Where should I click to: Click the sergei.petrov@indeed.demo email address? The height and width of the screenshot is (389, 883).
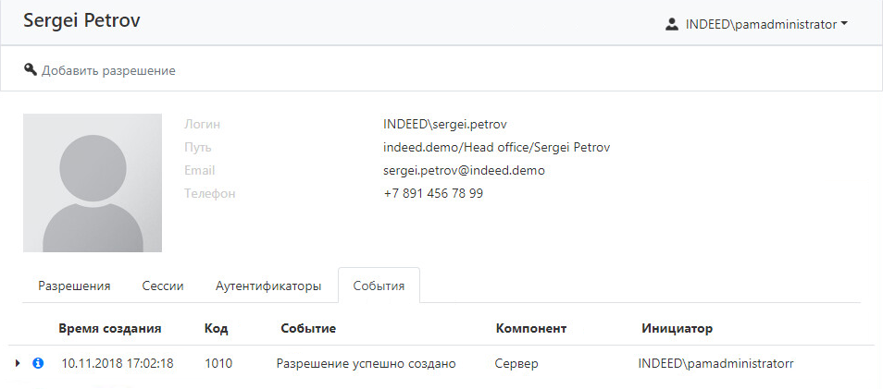pos(464,170)
